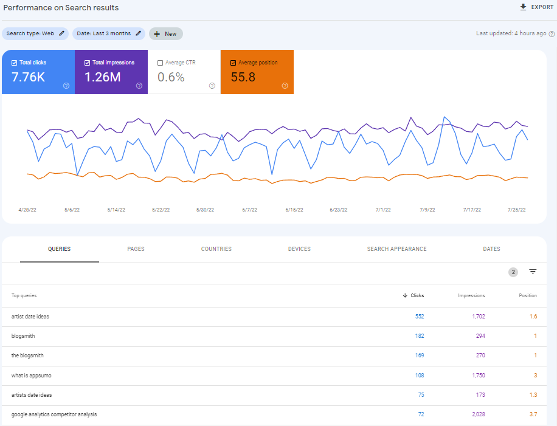This screenshot has height=426, width=557.
Task: Open the table filter rows icon
Action: coord(533,272)
